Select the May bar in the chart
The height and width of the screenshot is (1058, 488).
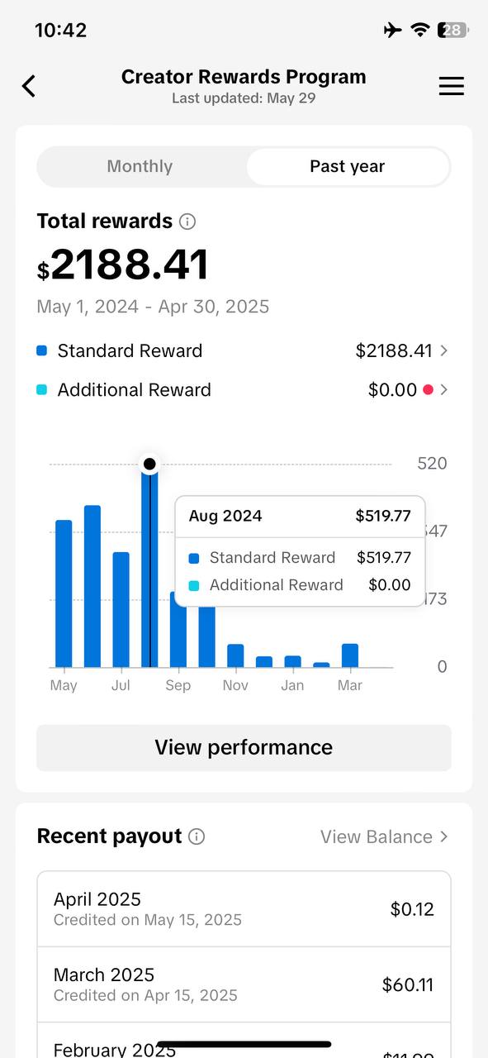pyautogui.click(x=64, y=593)
